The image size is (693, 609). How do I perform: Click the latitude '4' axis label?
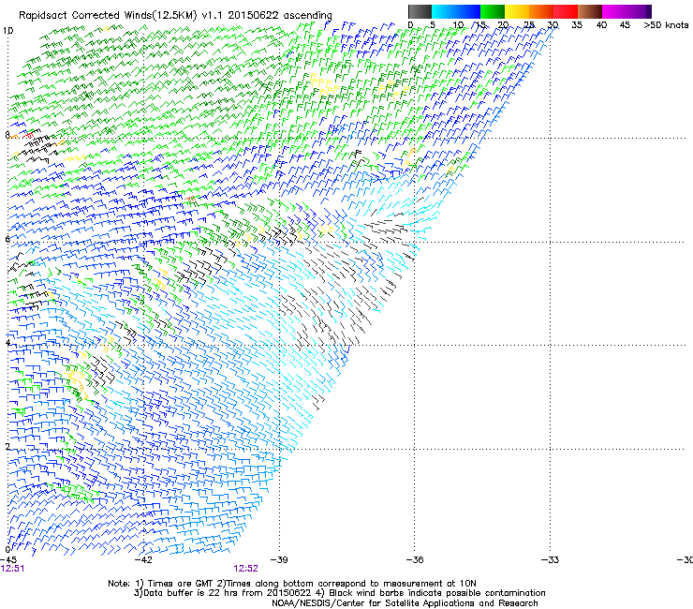pos(7,343)
